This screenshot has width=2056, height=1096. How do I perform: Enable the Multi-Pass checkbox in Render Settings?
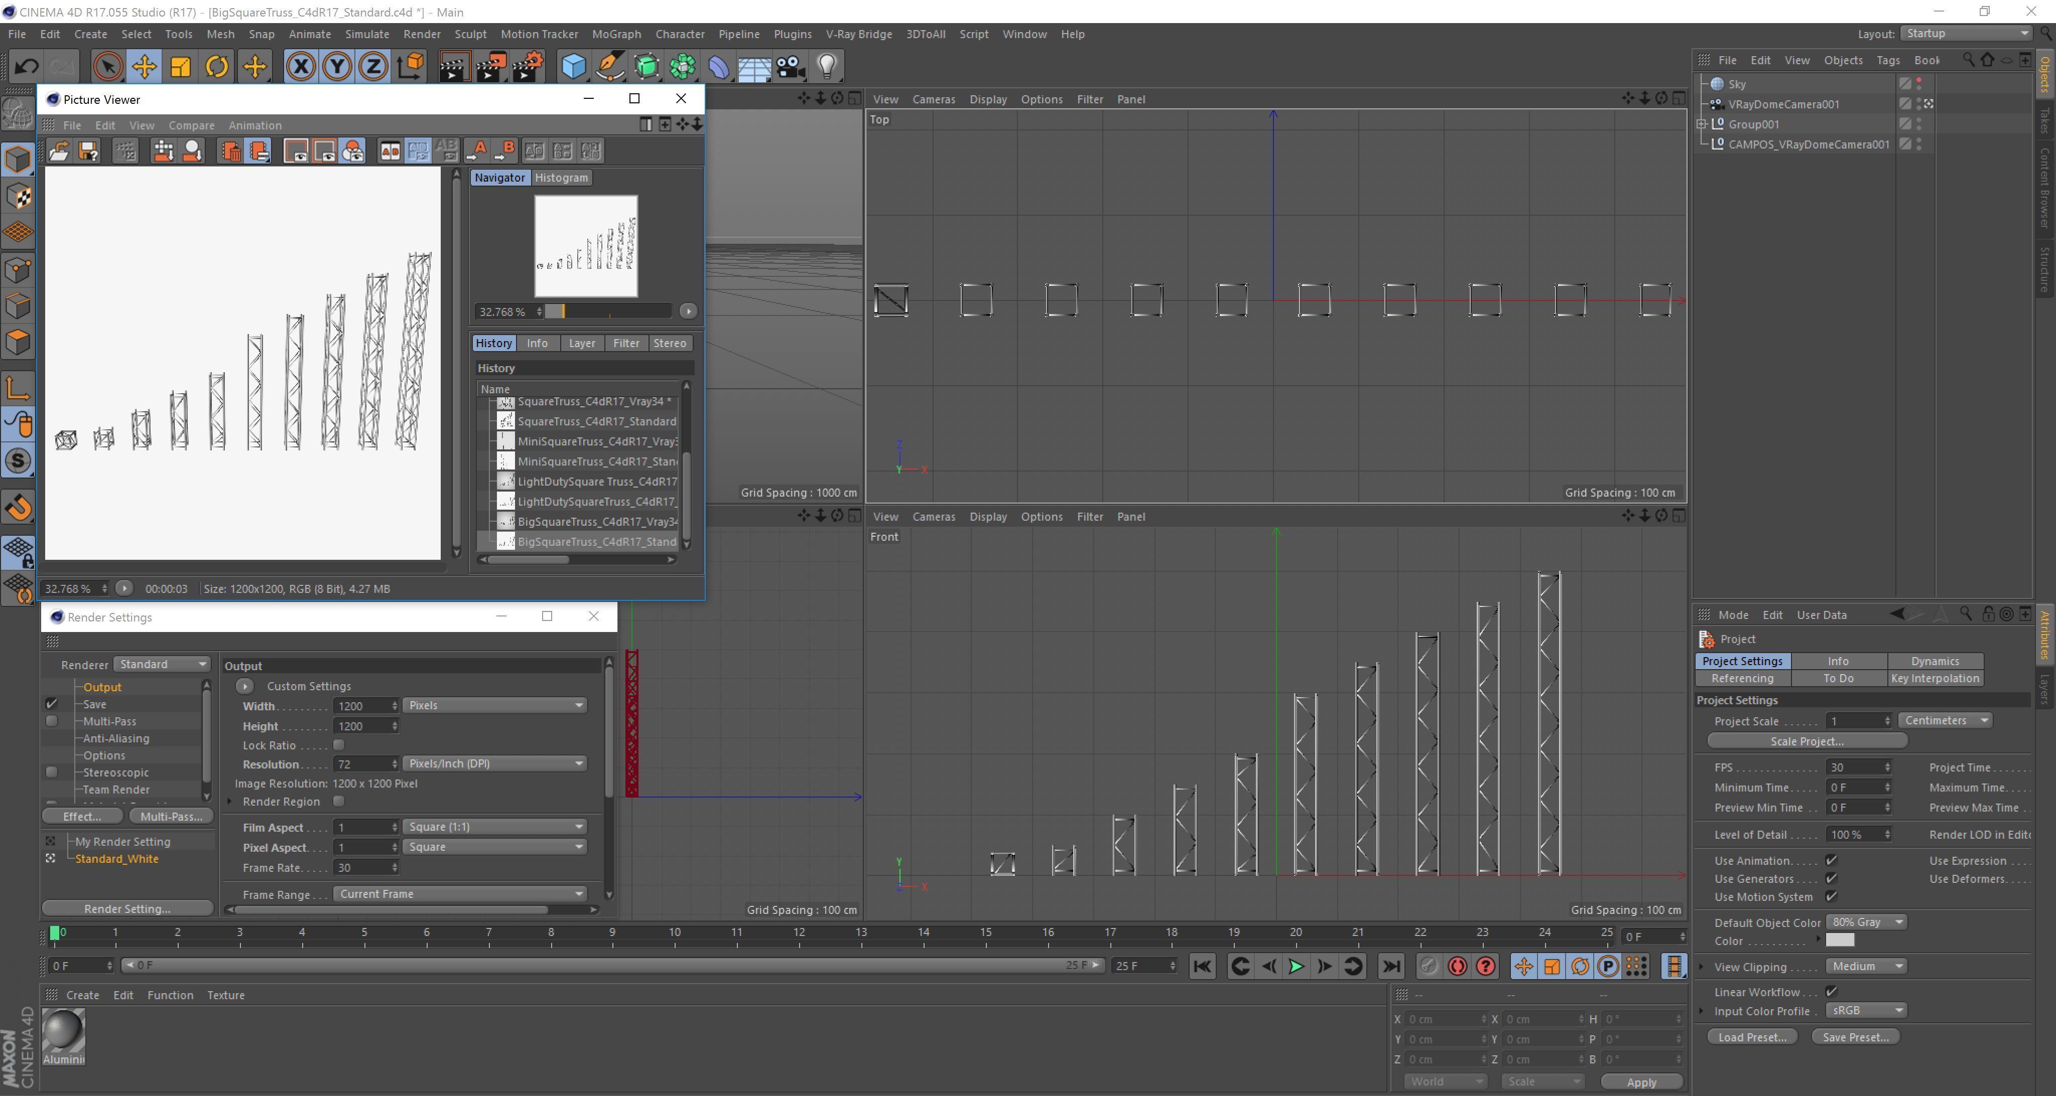click(52, 721)
